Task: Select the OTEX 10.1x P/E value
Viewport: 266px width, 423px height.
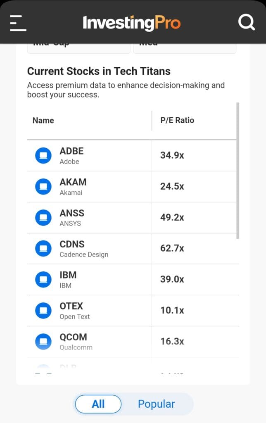Action: point(172,310)
